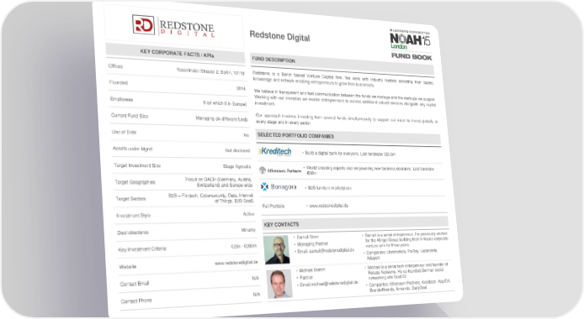Click the Kreditech company logo
The height and width of the screenshot is (319, 584).
pos(275,151)
